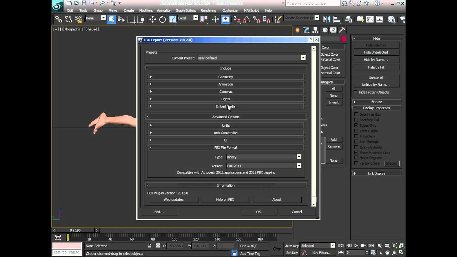Click the Web updates button
Viewport: 457px width, 257px height.
174,200
